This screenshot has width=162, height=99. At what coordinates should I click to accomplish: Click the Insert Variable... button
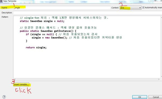(21, 84)
